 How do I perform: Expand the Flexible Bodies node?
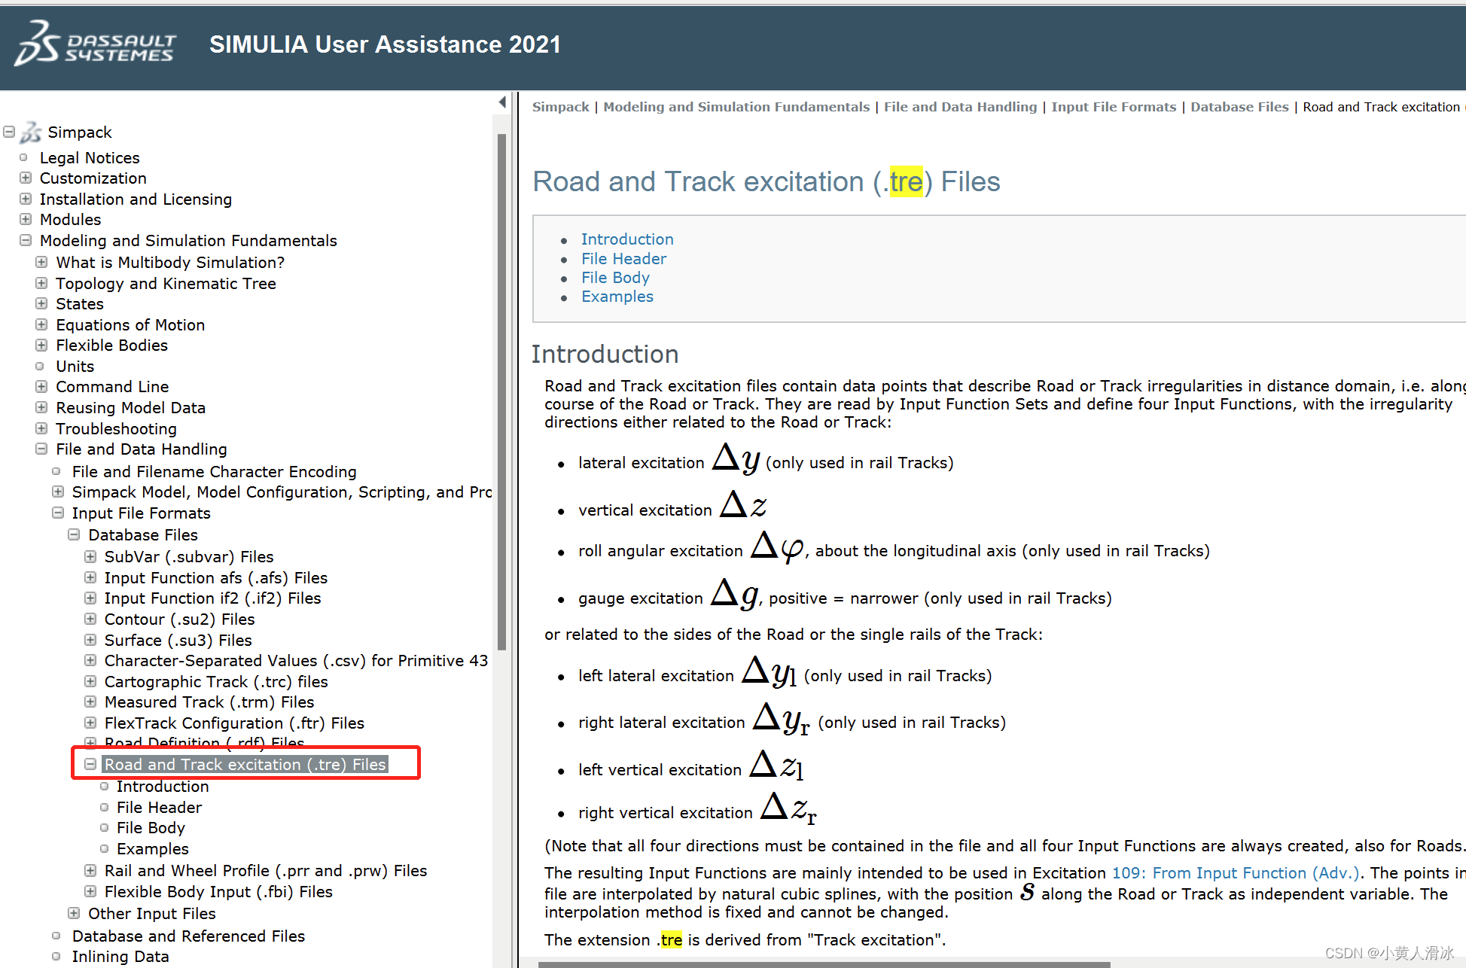41,345
